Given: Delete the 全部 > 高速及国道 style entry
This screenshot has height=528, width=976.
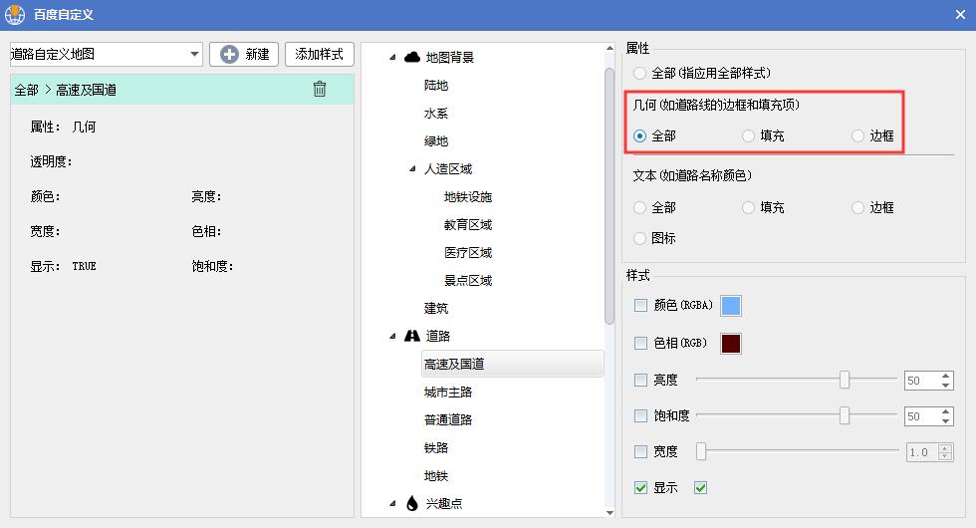Looking at the screenshot, I should [320, 89].
